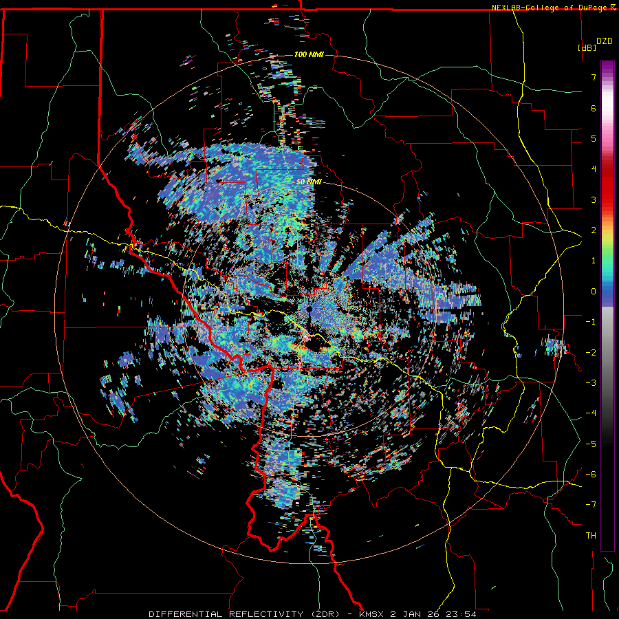Select the -6 dB scale value
This screenshot has height=619, width=619.
[591, 475]
